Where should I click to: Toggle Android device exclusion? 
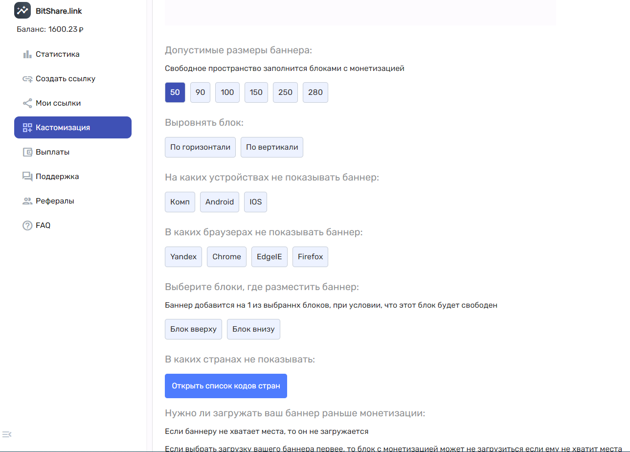click(220, 202)
